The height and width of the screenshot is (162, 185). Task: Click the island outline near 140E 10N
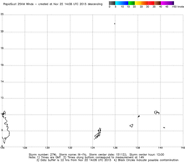(x=157, y=112)
